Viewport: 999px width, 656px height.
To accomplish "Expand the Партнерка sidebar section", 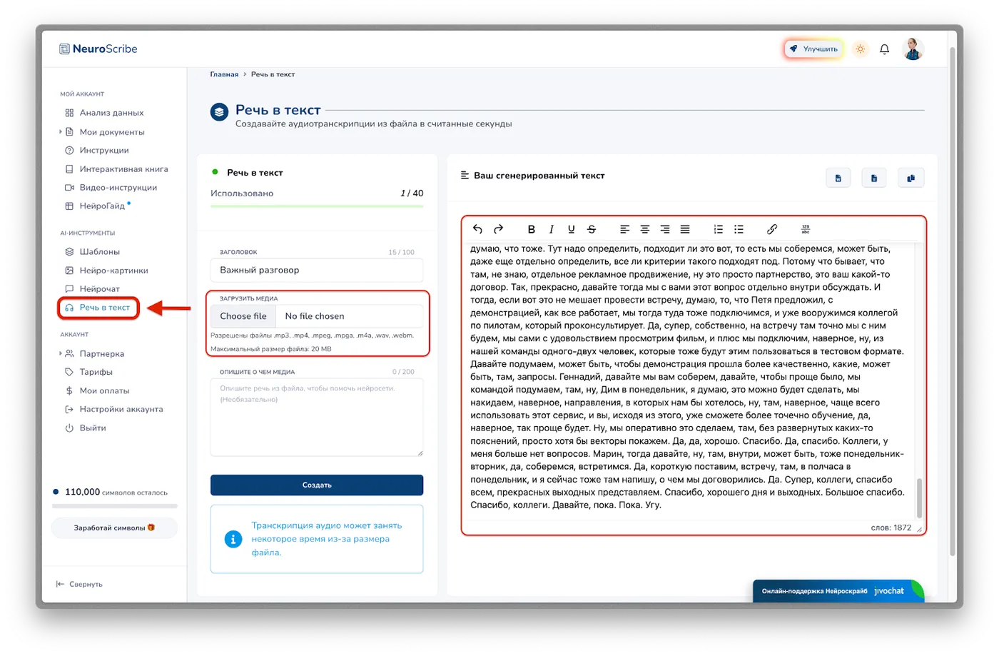I will coord(61,353).
